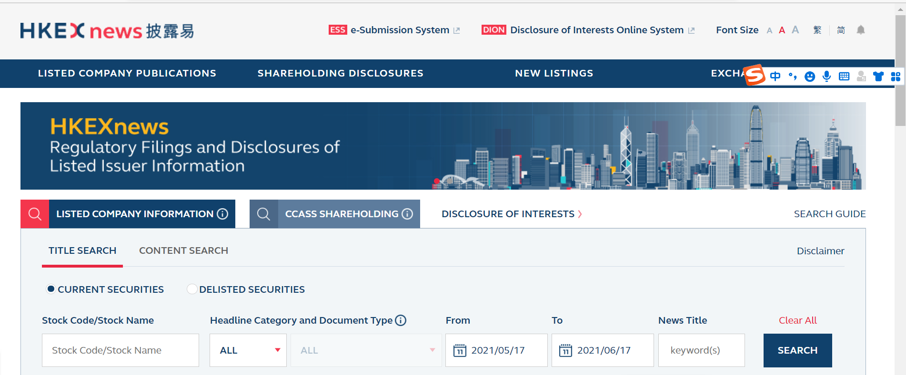Switch to the Content Search tab
Image resolution: width=906 pixels, height=375 pixels.
click(183, 250)
